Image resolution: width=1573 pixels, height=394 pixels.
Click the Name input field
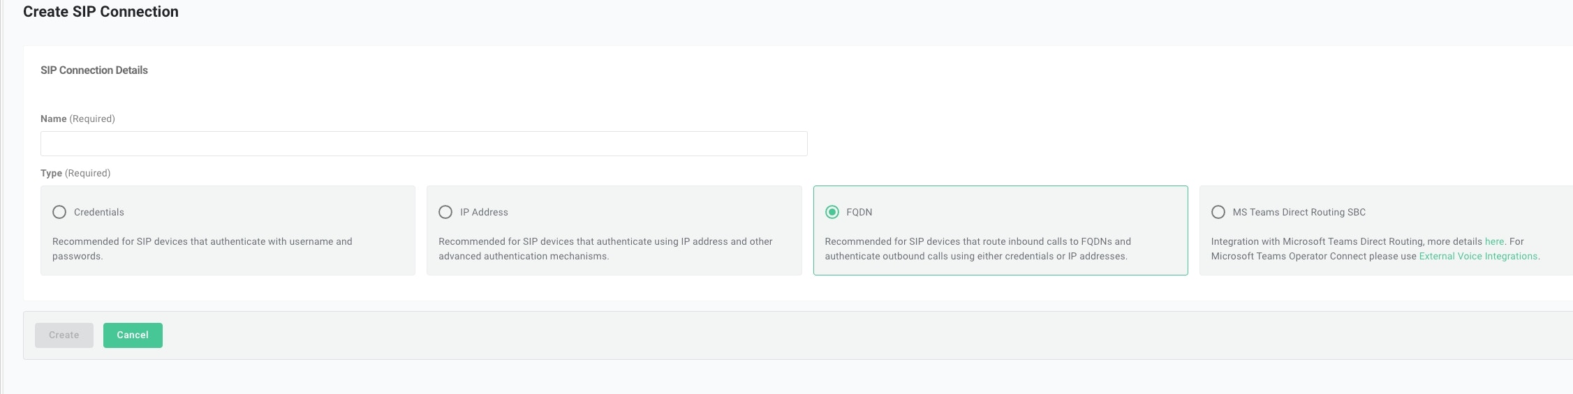424,144
